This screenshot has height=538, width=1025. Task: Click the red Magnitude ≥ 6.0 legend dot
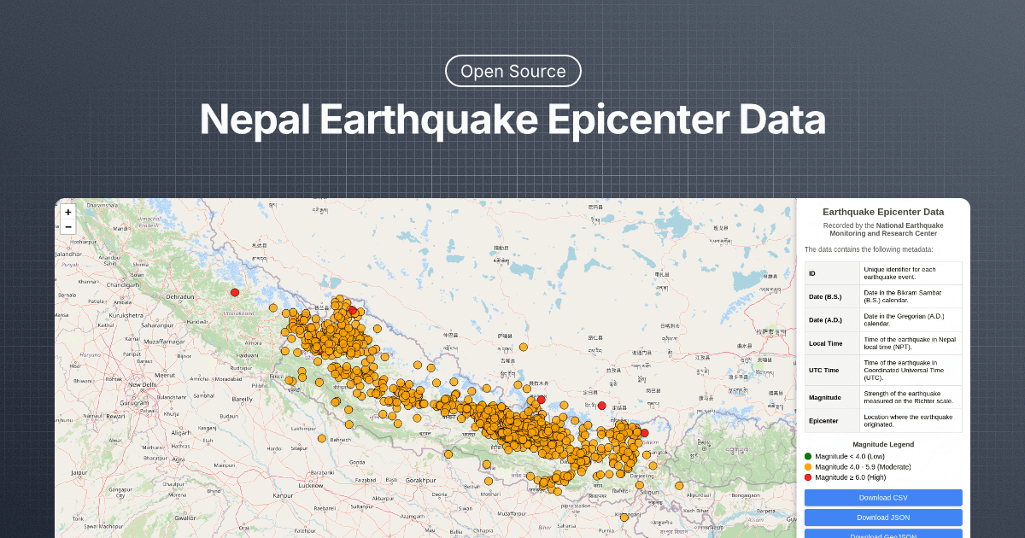point(806,477)
